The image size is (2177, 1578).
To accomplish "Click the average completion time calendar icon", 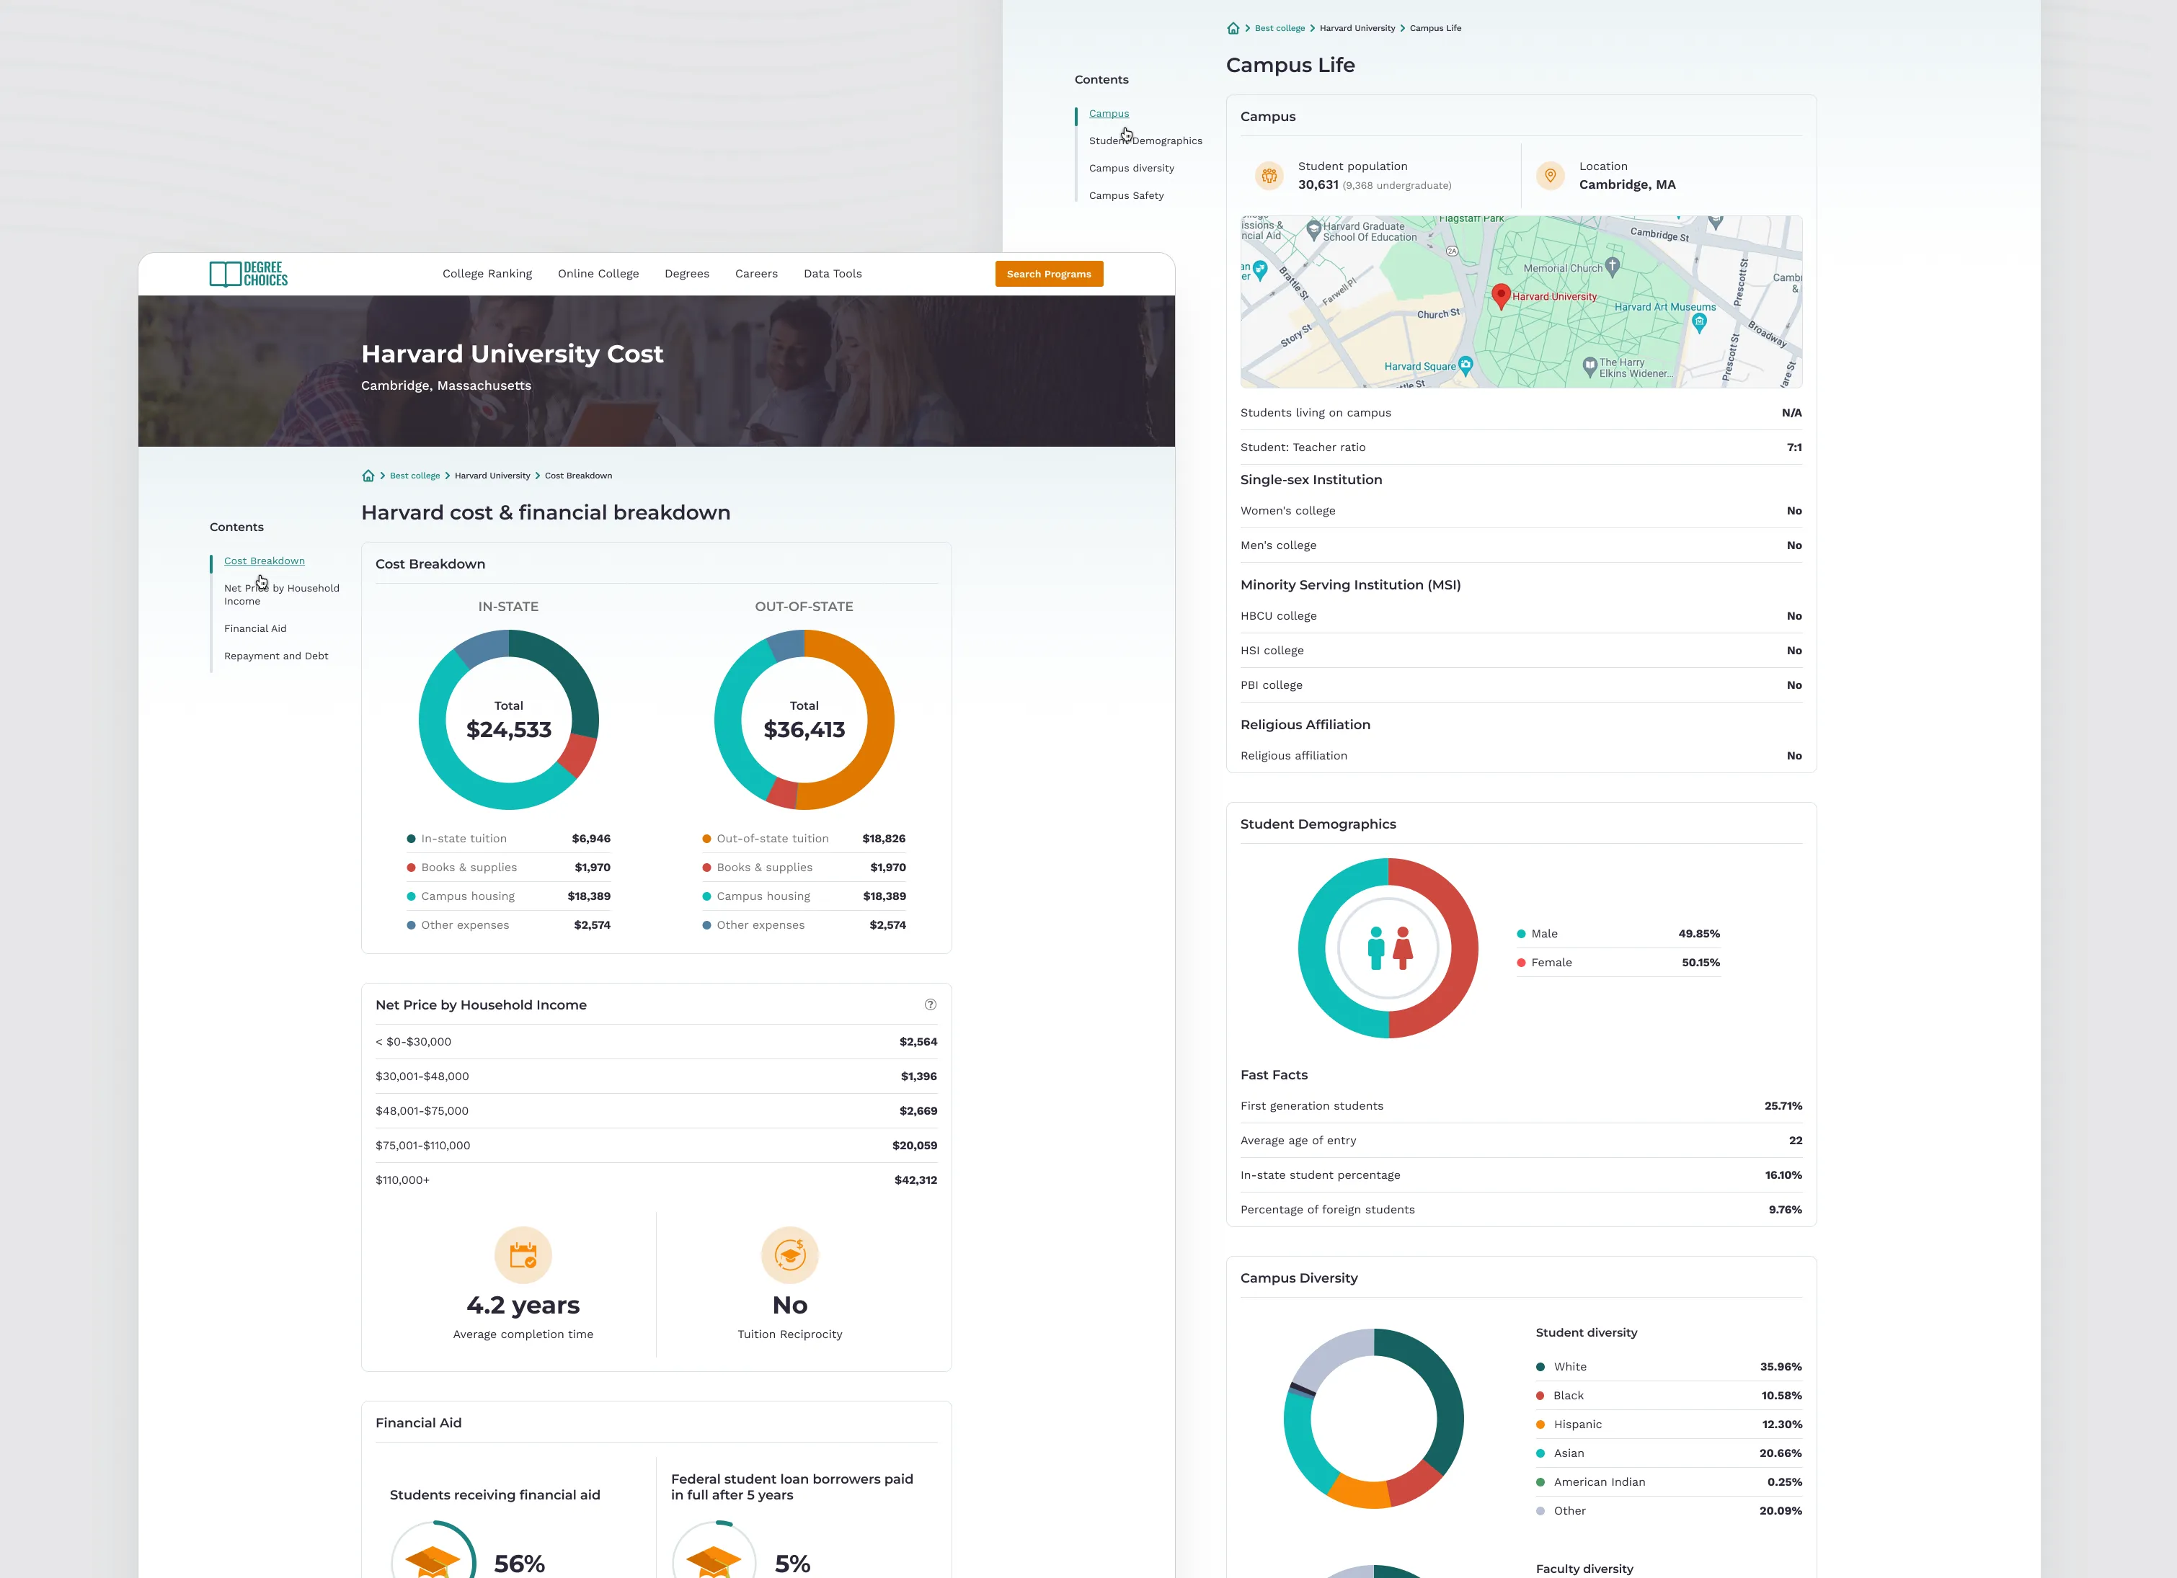I will [523, 1254].
